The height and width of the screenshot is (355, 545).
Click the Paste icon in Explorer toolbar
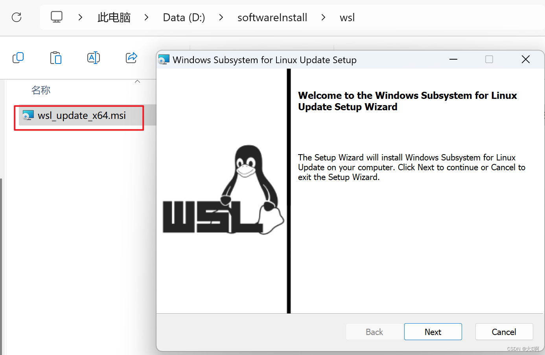56,58
